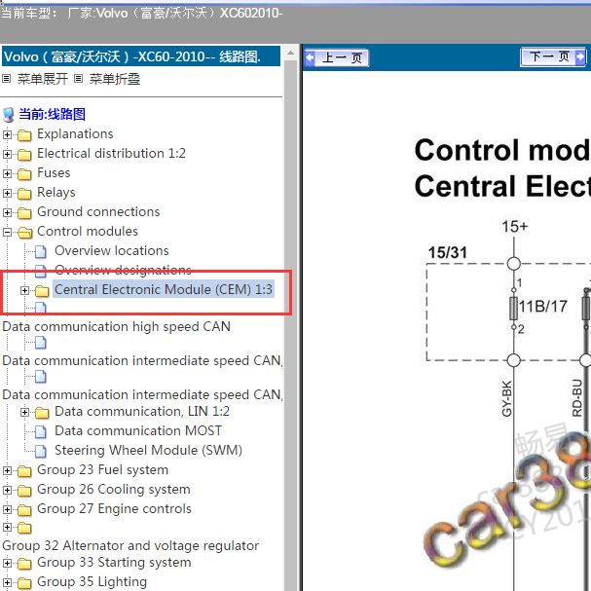Click the Relays folder icon
This screenshot has height=591, width=591.
point(24,194)
